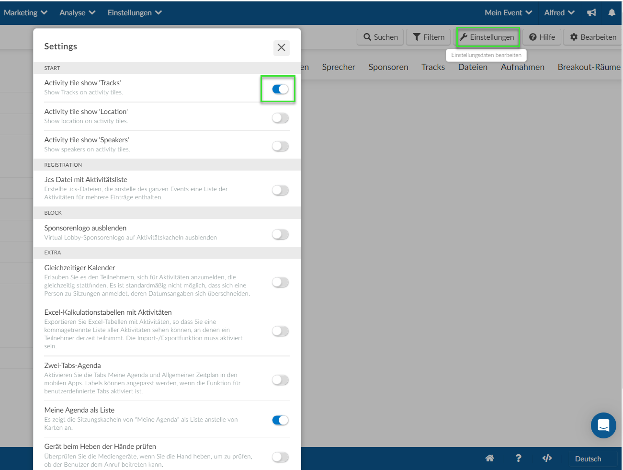Turn off Meine Agenda als Liste
The height and width of the screenshot is (470, 623).
click(280, 420)
